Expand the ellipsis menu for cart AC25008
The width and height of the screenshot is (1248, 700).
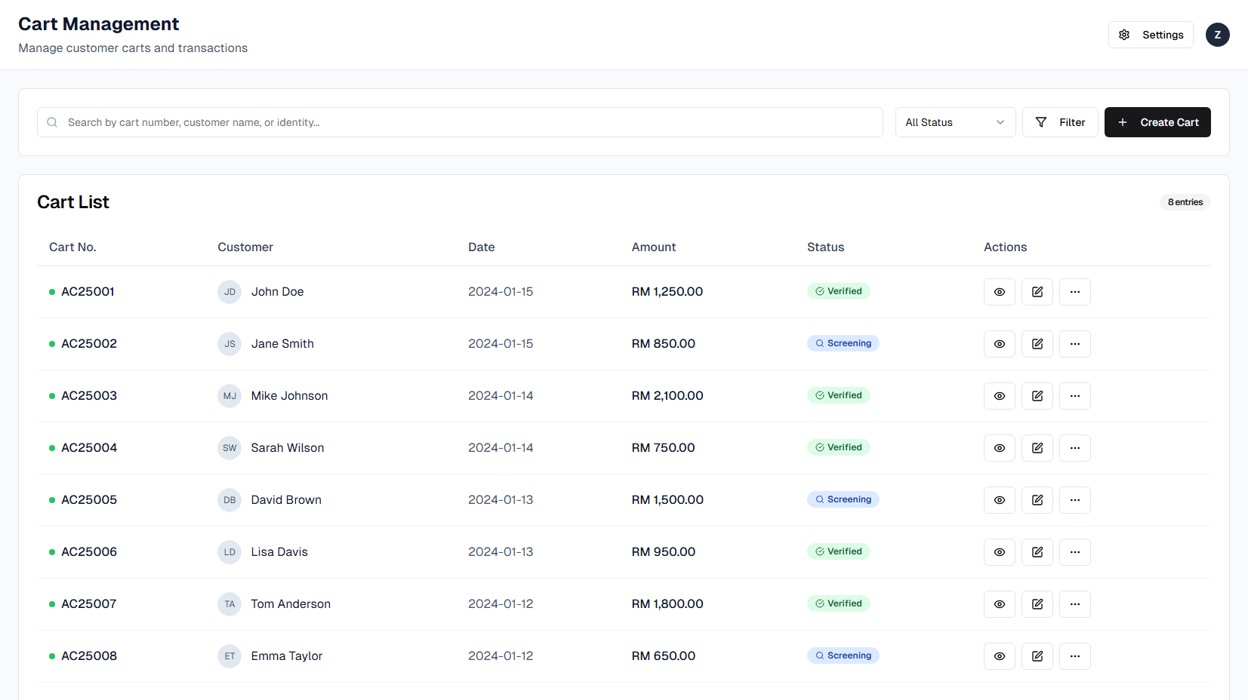pos(1074,656)
